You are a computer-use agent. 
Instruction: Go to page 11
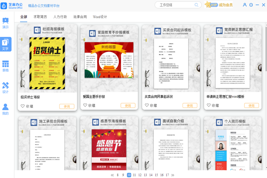click(x=135, y=175)
